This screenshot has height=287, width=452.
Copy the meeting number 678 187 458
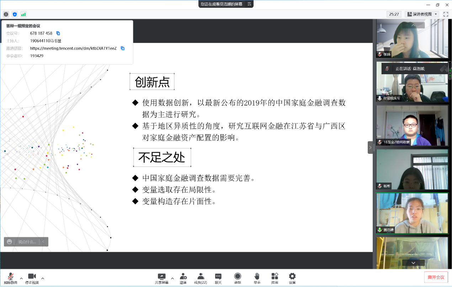58,33
